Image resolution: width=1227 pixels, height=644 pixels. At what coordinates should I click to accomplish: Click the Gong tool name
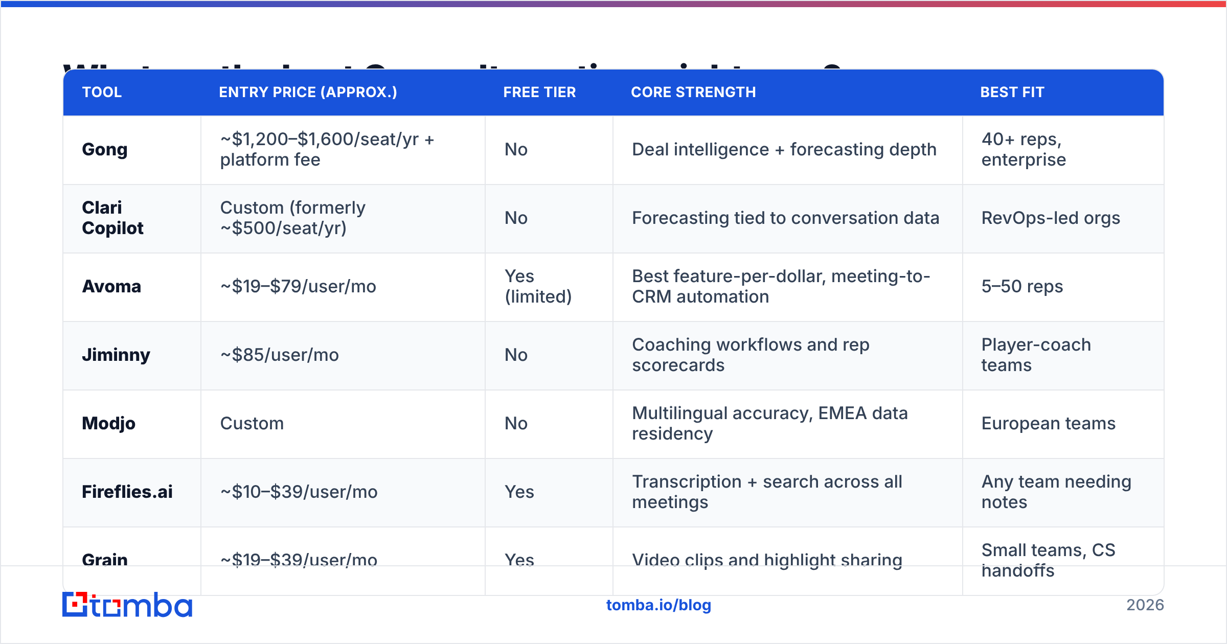tap(105, 150)
